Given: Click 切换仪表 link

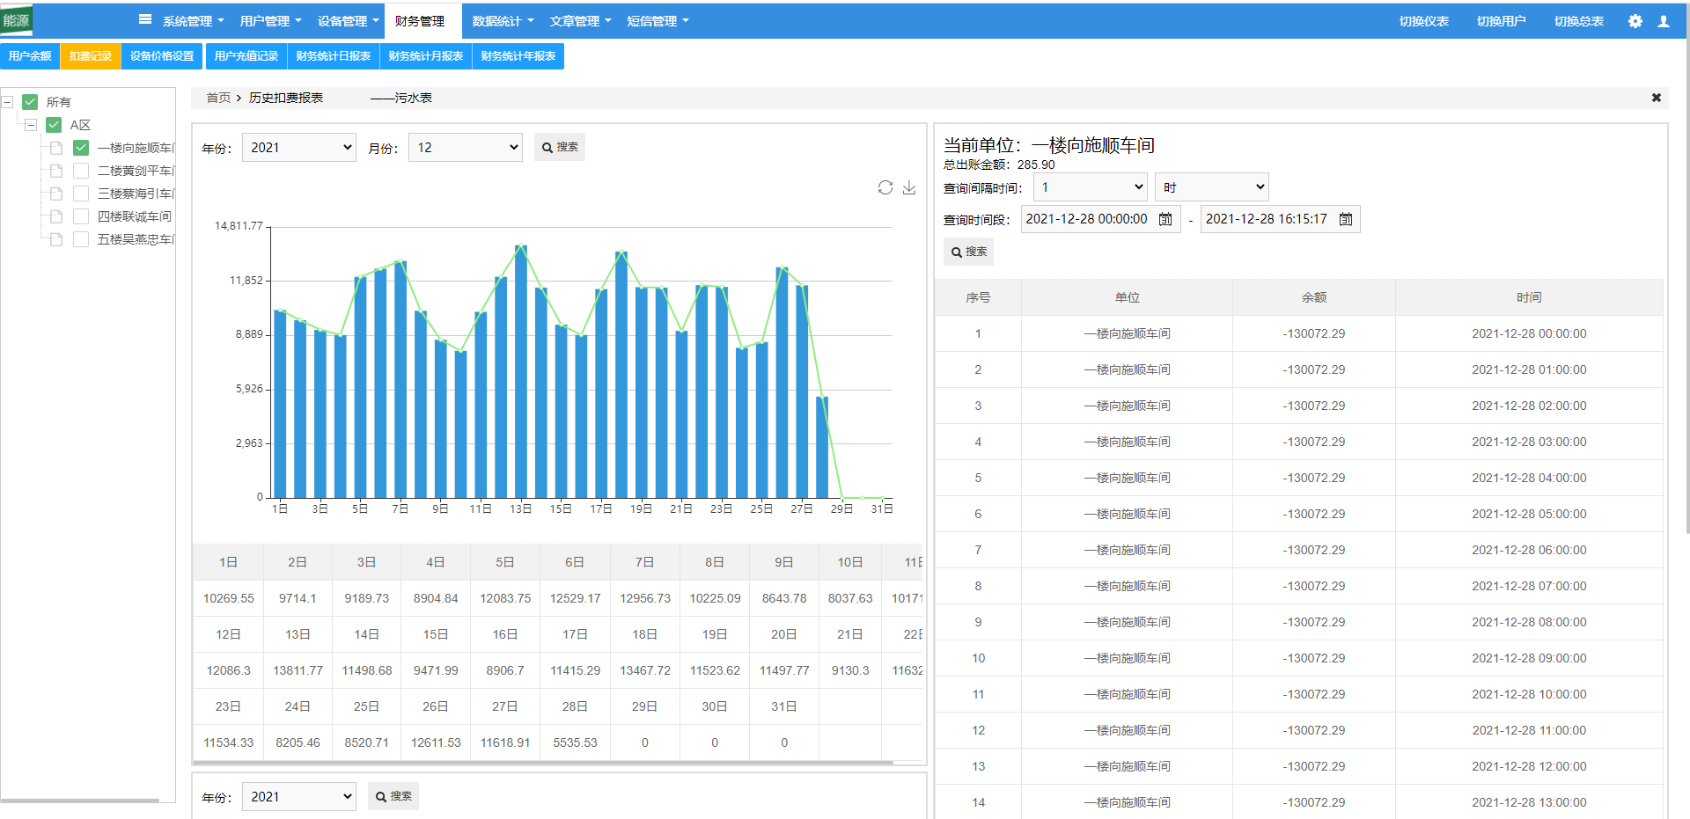Looking at the screenshot, I should pos(1424,21).
